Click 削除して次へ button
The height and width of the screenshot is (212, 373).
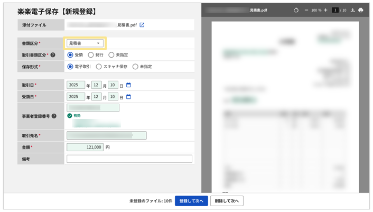pos(227,201)
